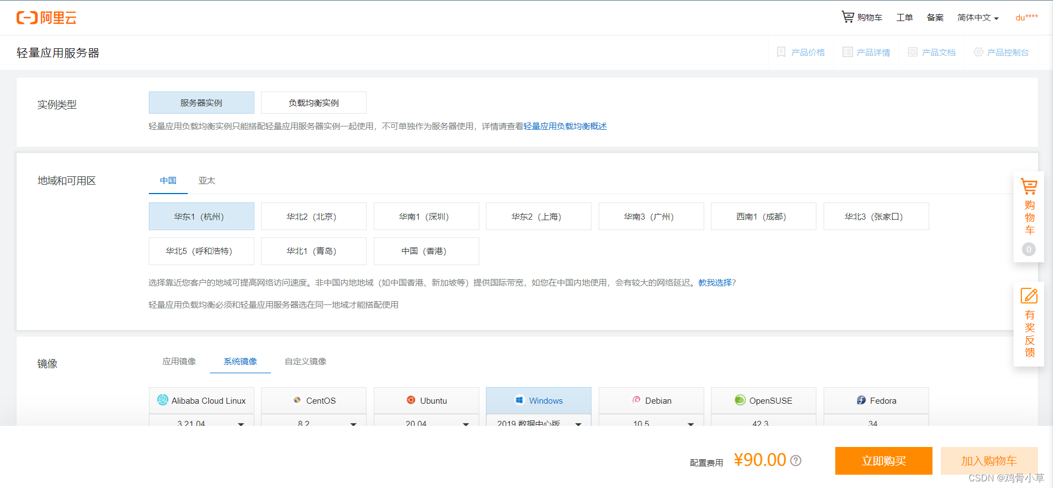Image resolution: width=1053 pixels, height=488 pixels.
Task: Expand Alibaba Cloud Linux version dropdown
Action: point(202,420)
